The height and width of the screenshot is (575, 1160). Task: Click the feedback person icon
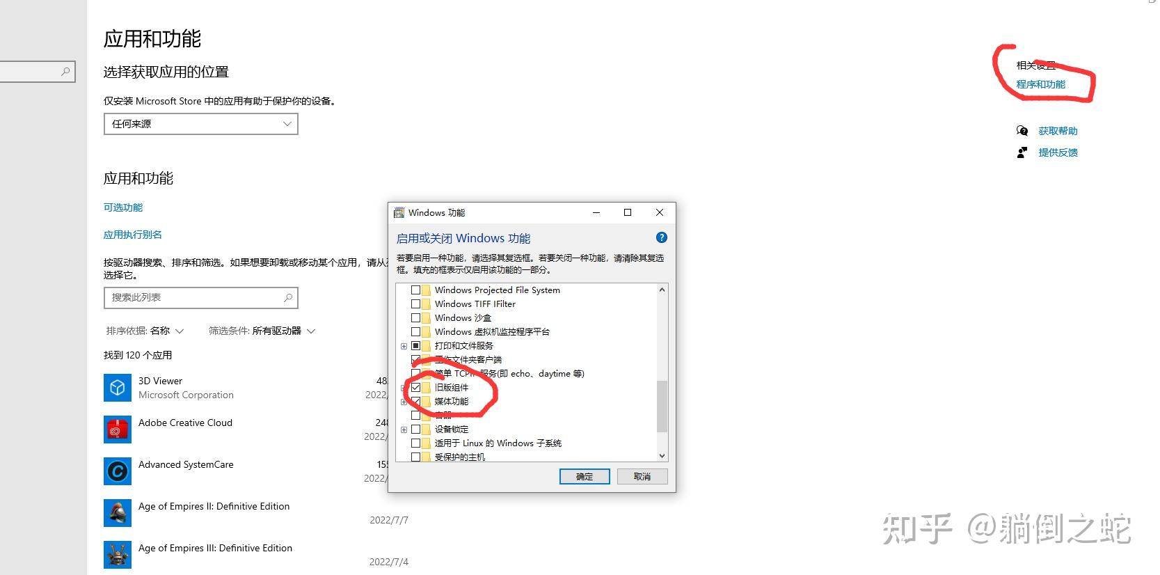pos(1022,152)
